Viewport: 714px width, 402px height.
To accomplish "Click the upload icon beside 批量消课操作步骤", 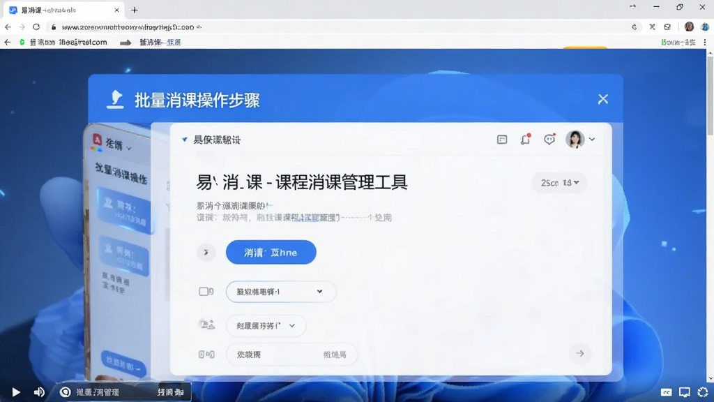I will [115, 99].
